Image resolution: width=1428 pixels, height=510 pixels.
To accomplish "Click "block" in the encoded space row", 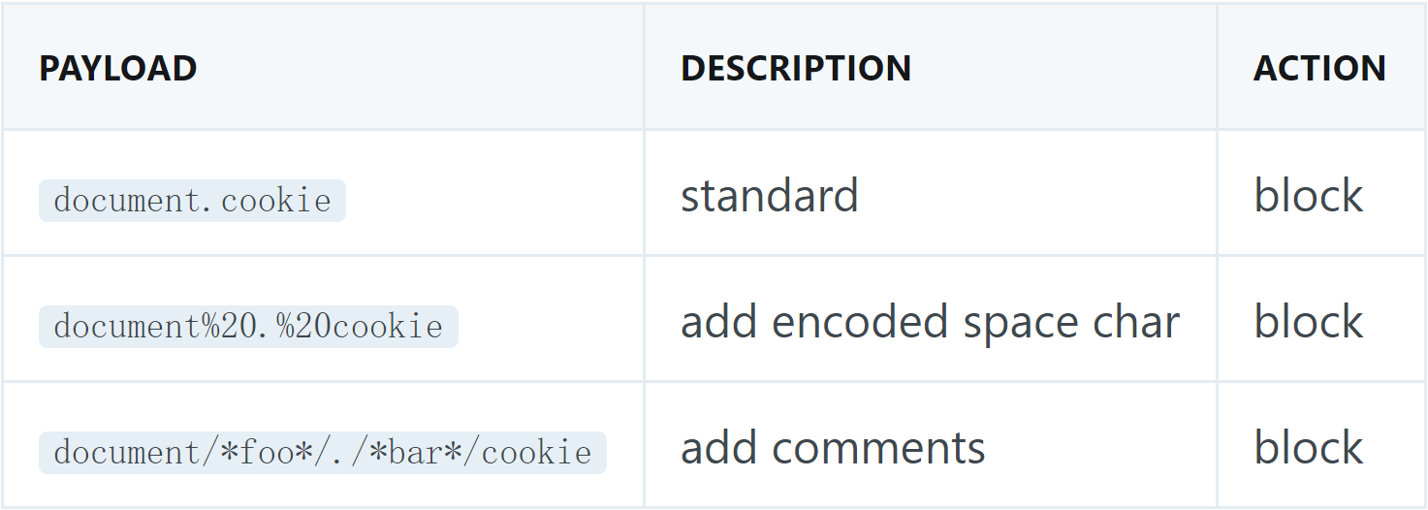I will pos(1309,322).
